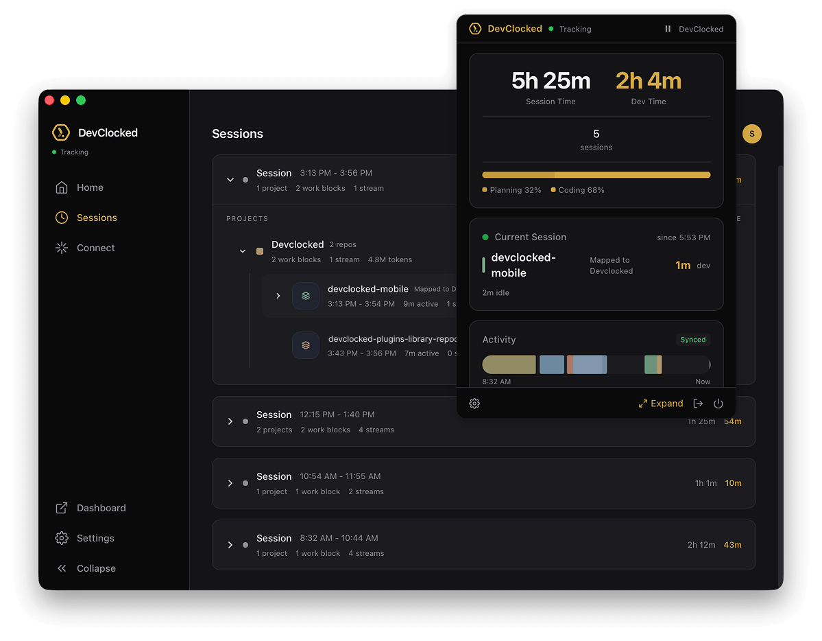
Task: Click the devclocked-plugins-library repo stack icon
Action: pyautogui.click(x=306, y=345)
